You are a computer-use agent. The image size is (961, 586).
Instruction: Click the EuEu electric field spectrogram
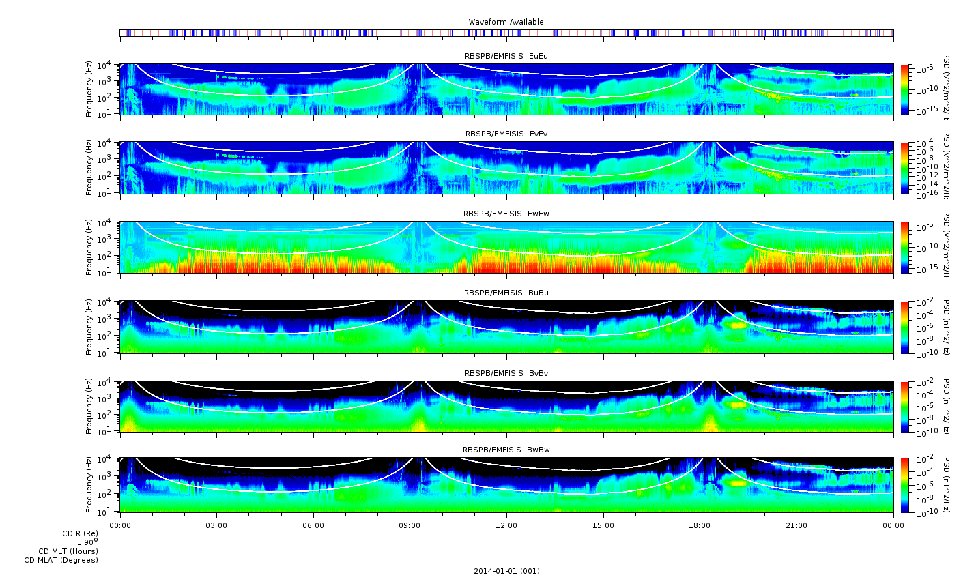click(x=506, y=89)
